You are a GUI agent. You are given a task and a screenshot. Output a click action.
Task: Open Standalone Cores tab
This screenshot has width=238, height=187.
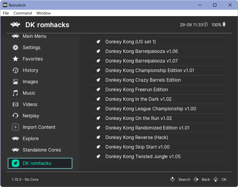(x=40, y=150)
